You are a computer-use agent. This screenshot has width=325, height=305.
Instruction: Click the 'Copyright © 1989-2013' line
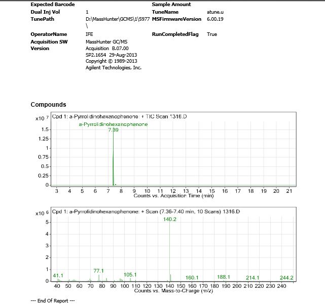tap(111, 61)
